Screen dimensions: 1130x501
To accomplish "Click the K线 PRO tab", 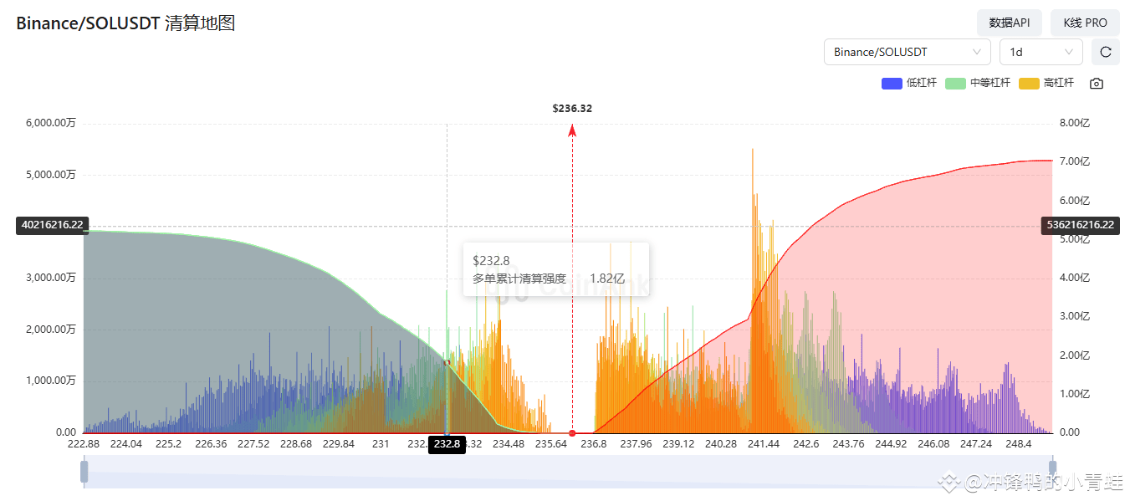I will 1085,23.
